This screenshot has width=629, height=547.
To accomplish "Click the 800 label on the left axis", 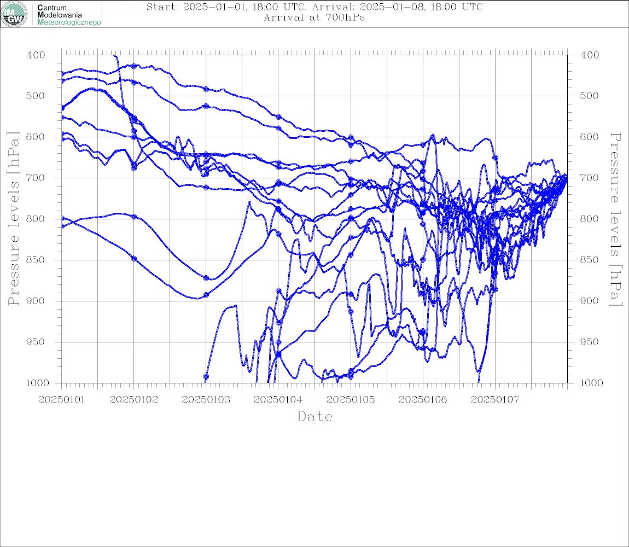I will click(36, 219).
